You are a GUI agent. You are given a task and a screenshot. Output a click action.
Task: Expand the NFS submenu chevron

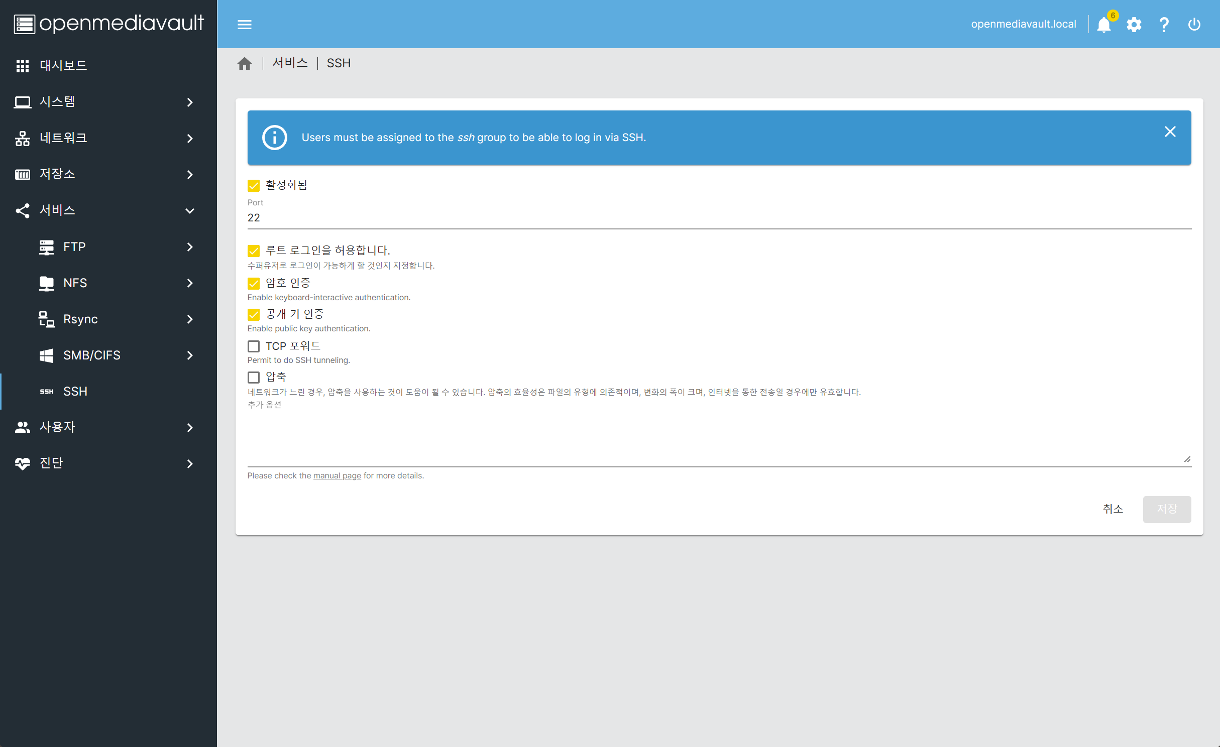190,283
